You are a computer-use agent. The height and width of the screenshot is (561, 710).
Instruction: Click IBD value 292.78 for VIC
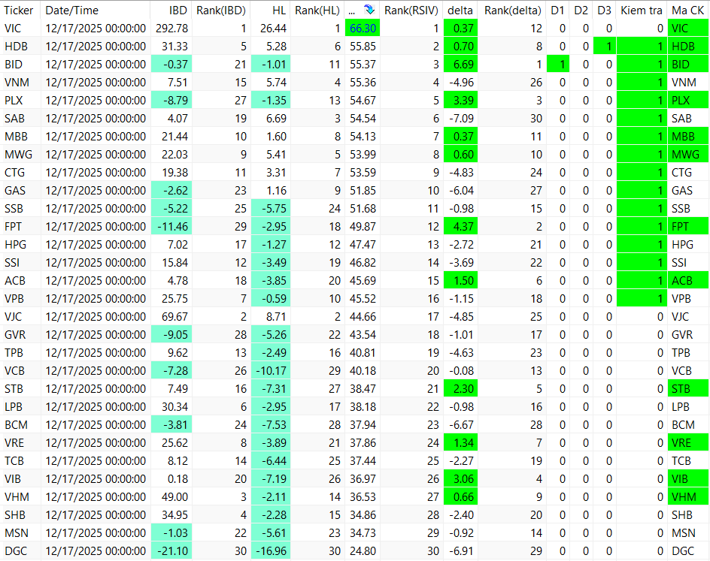point(171,29)
